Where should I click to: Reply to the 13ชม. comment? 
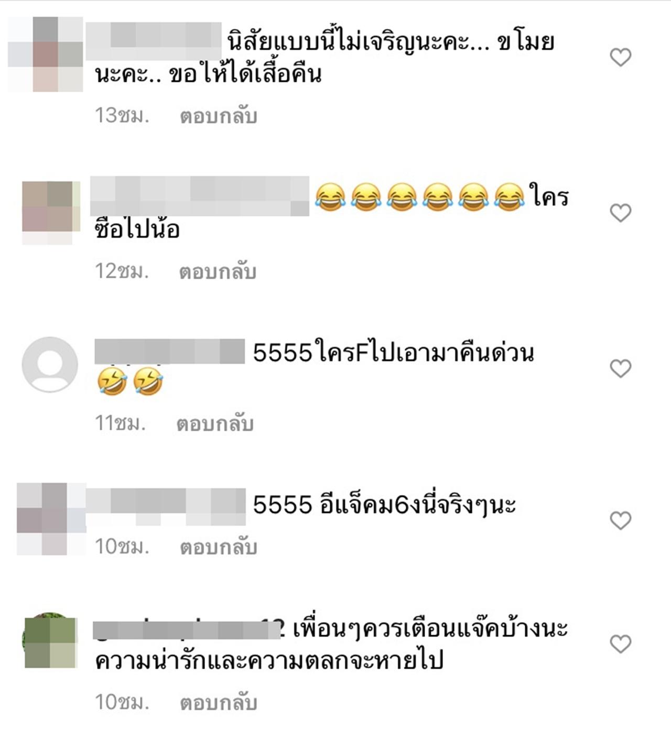pyautogui.click(x=219, y=116)
